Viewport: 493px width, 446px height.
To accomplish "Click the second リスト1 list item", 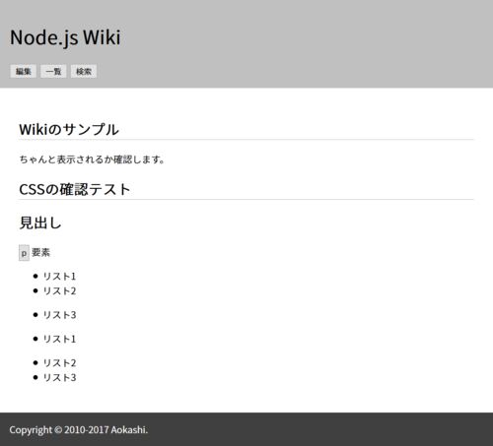I will (60, 339).
